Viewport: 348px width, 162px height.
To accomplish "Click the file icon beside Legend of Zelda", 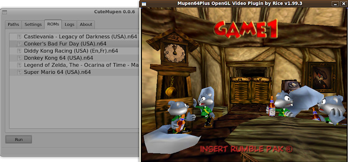I will [x=20, y=65].
